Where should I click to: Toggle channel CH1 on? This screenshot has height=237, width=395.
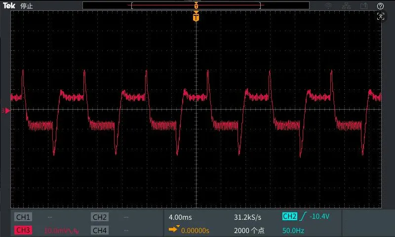pyautogui.click(x=23, y=217)
